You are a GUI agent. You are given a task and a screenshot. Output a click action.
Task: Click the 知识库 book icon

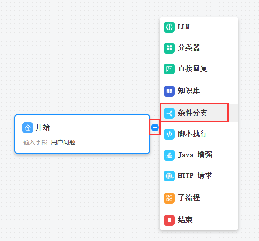click(x=169, y=91)
